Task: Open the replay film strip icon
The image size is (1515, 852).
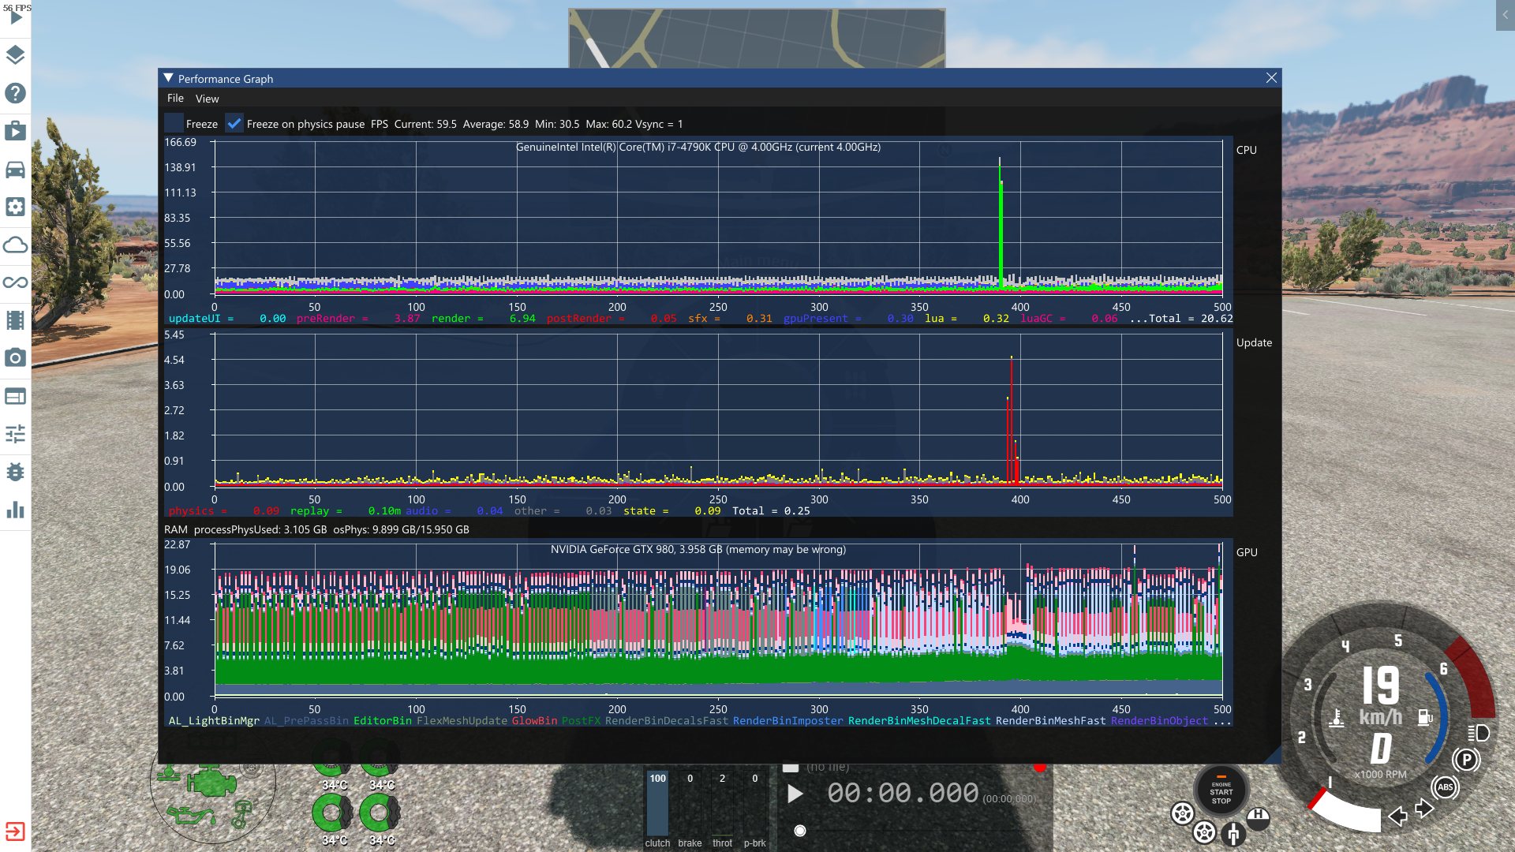Action: pyautogui.click(x=16, y=320)
